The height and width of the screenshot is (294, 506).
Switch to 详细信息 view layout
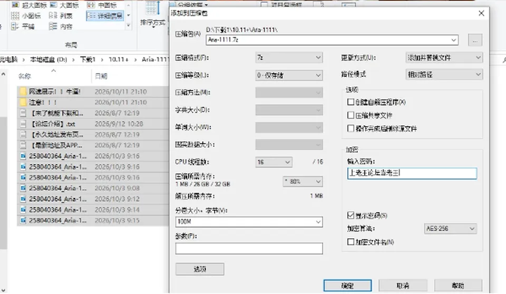[x=104, y=15]
